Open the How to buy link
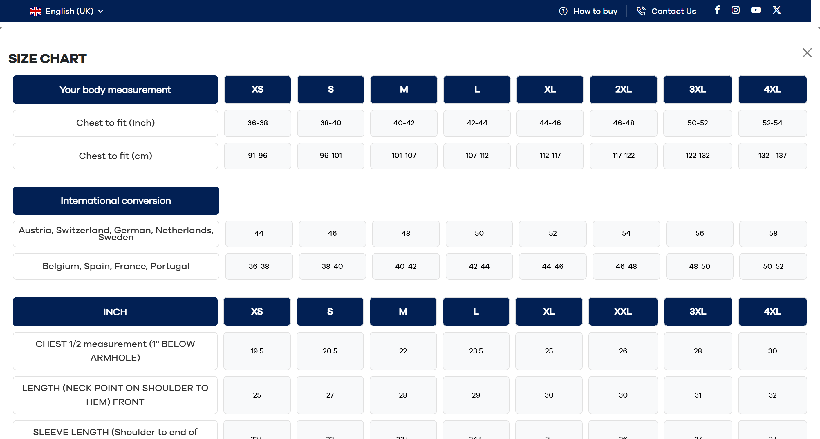Screen dimensions: 820x439 click(x=595, y=11)
